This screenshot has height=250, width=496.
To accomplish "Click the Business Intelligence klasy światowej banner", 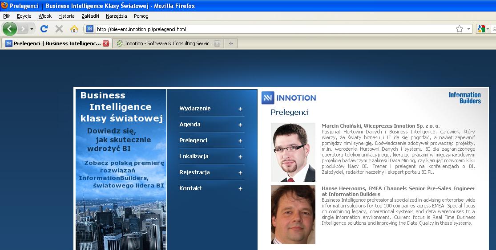I will tap(121, 107).
